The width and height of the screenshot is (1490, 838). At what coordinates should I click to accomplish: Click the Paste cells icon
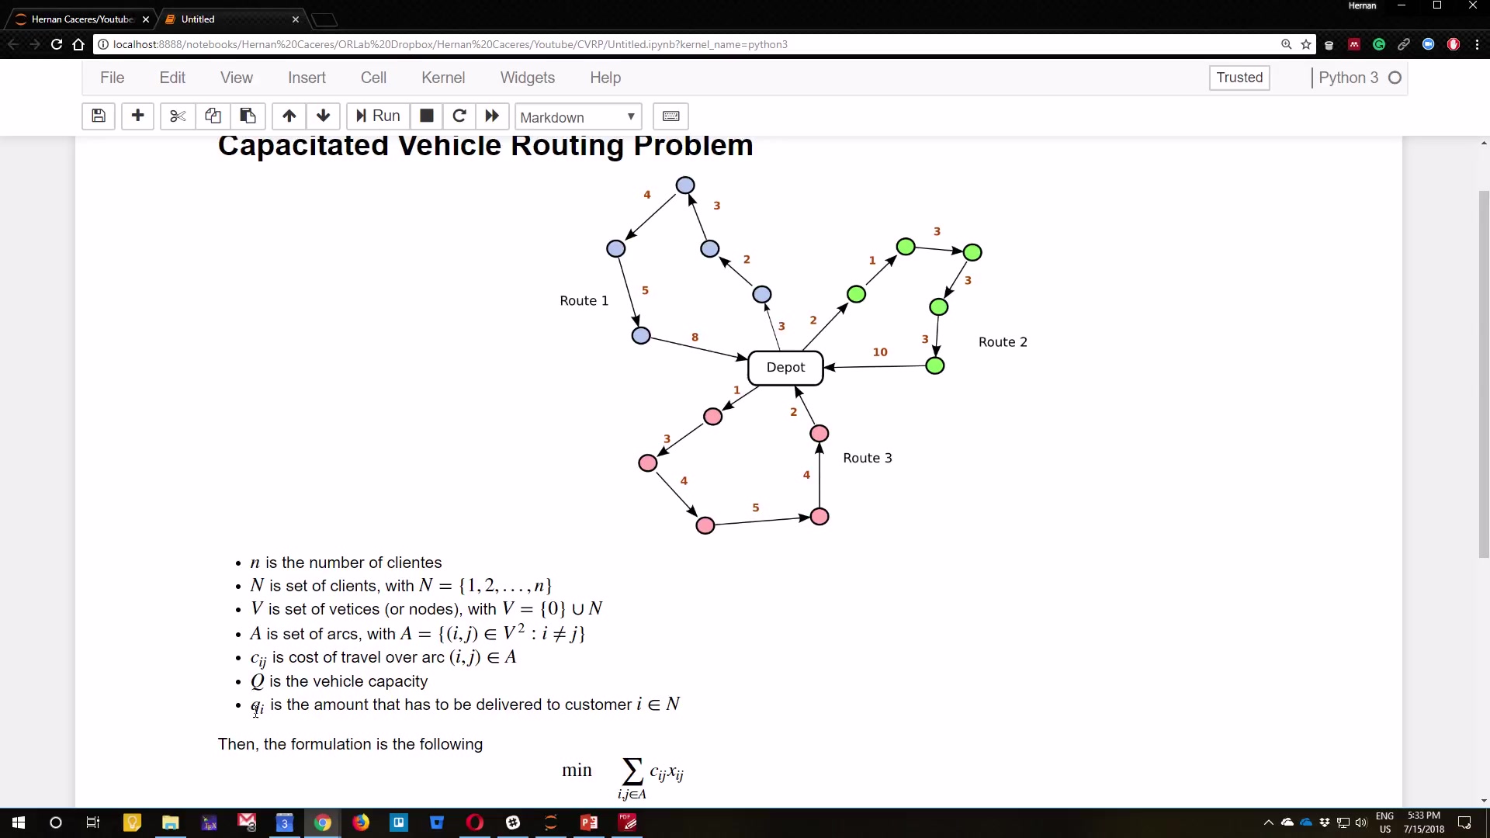tap(247, 116)
